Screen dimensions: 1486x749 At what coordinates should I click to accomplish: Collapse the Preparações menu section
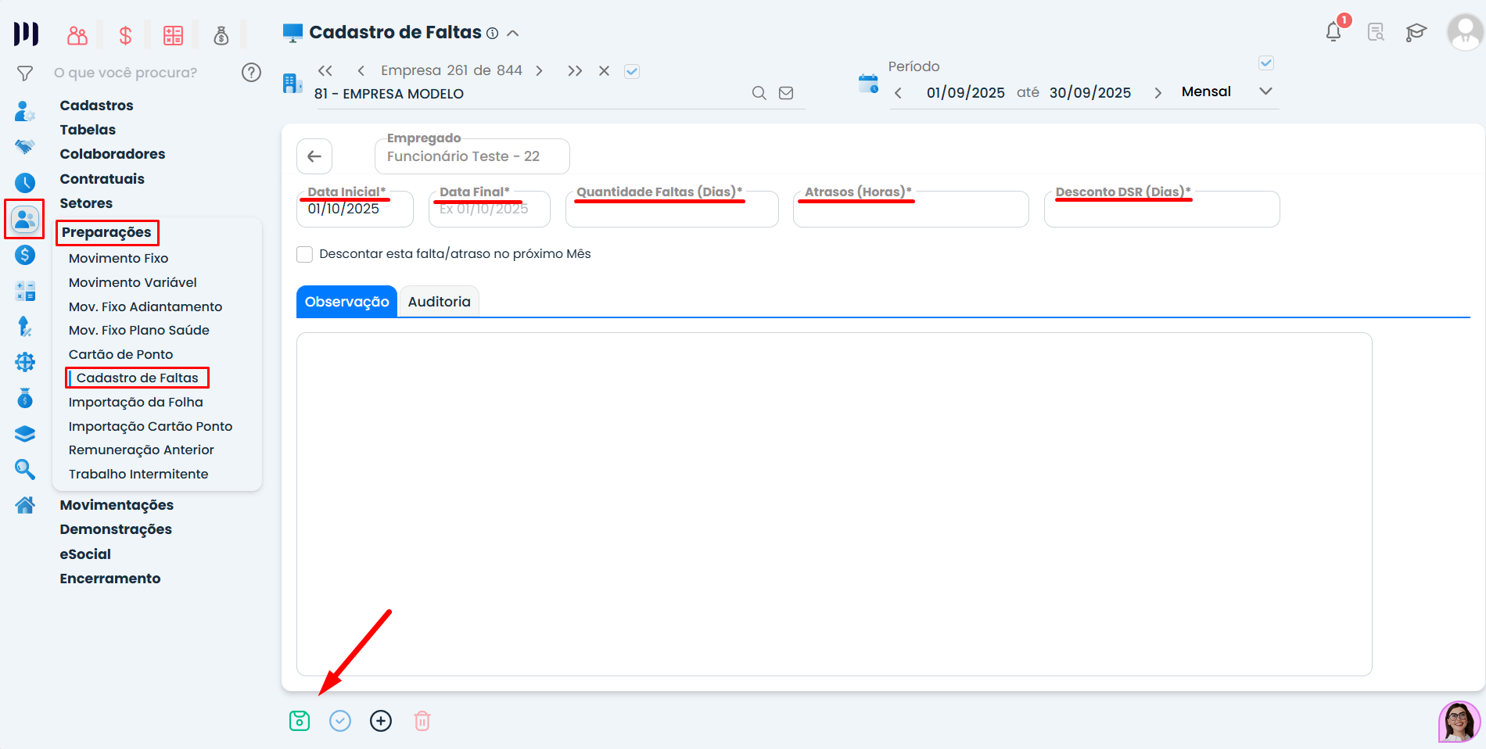click(106, 232)
